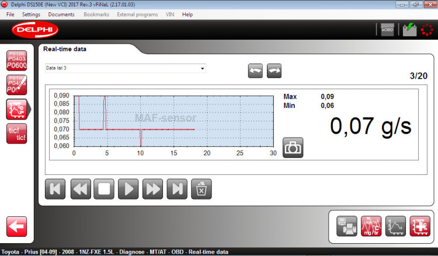
Task: Delete the recording with the trash icon
Action: pos(201,190)
